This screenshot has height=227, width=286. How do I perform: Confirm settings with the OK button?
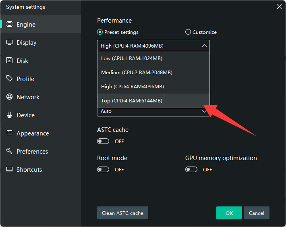229,213
